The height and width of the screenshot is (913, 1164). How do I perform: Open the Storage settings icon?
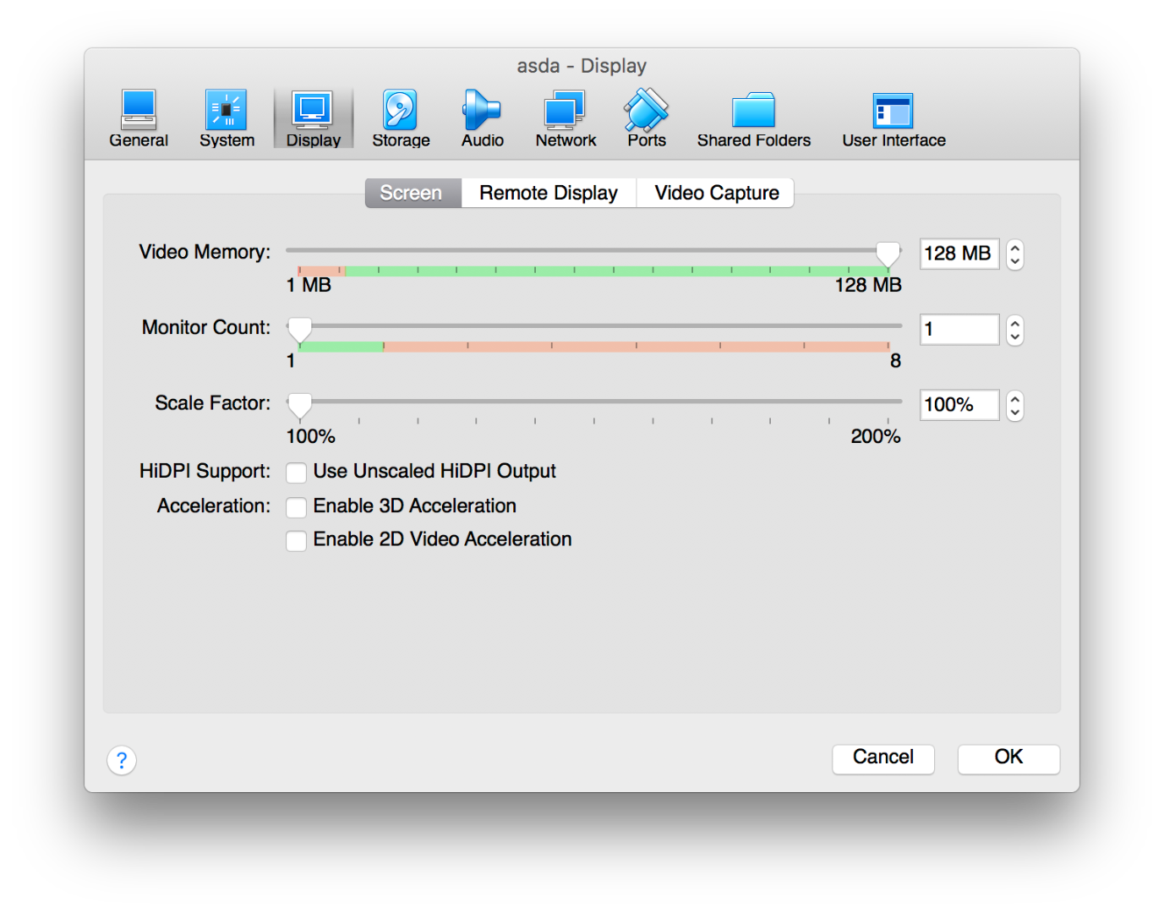click(401, 118)
